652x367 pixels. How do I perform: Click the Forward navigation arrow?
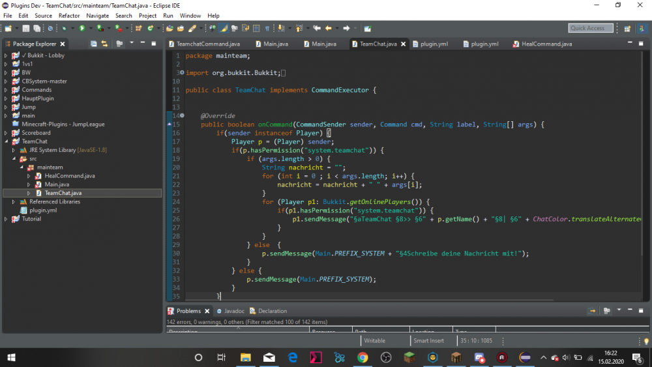[346, 28]
